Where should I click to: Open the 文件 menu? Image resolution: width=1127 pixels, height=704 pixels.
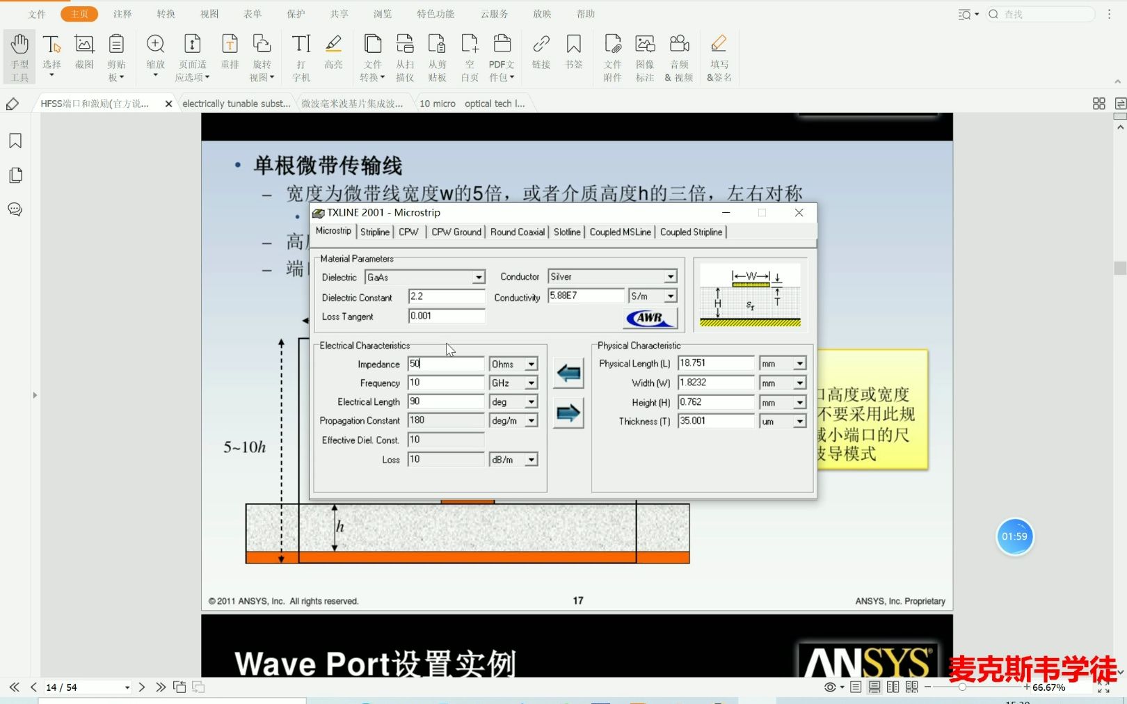point(37,14)
